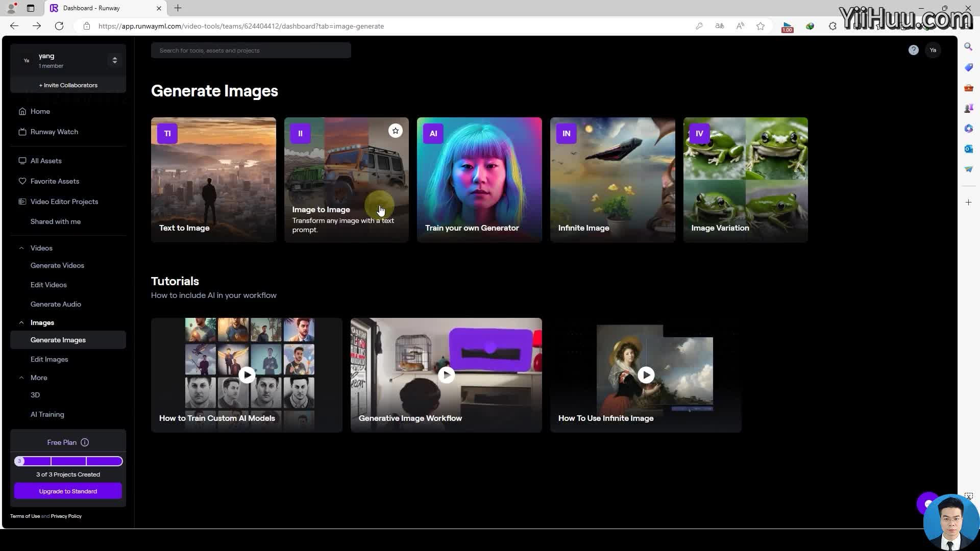Open AI Training in sidebar
Screen dimensions: 980x551
pyautogui.click(x=47, y=414)
